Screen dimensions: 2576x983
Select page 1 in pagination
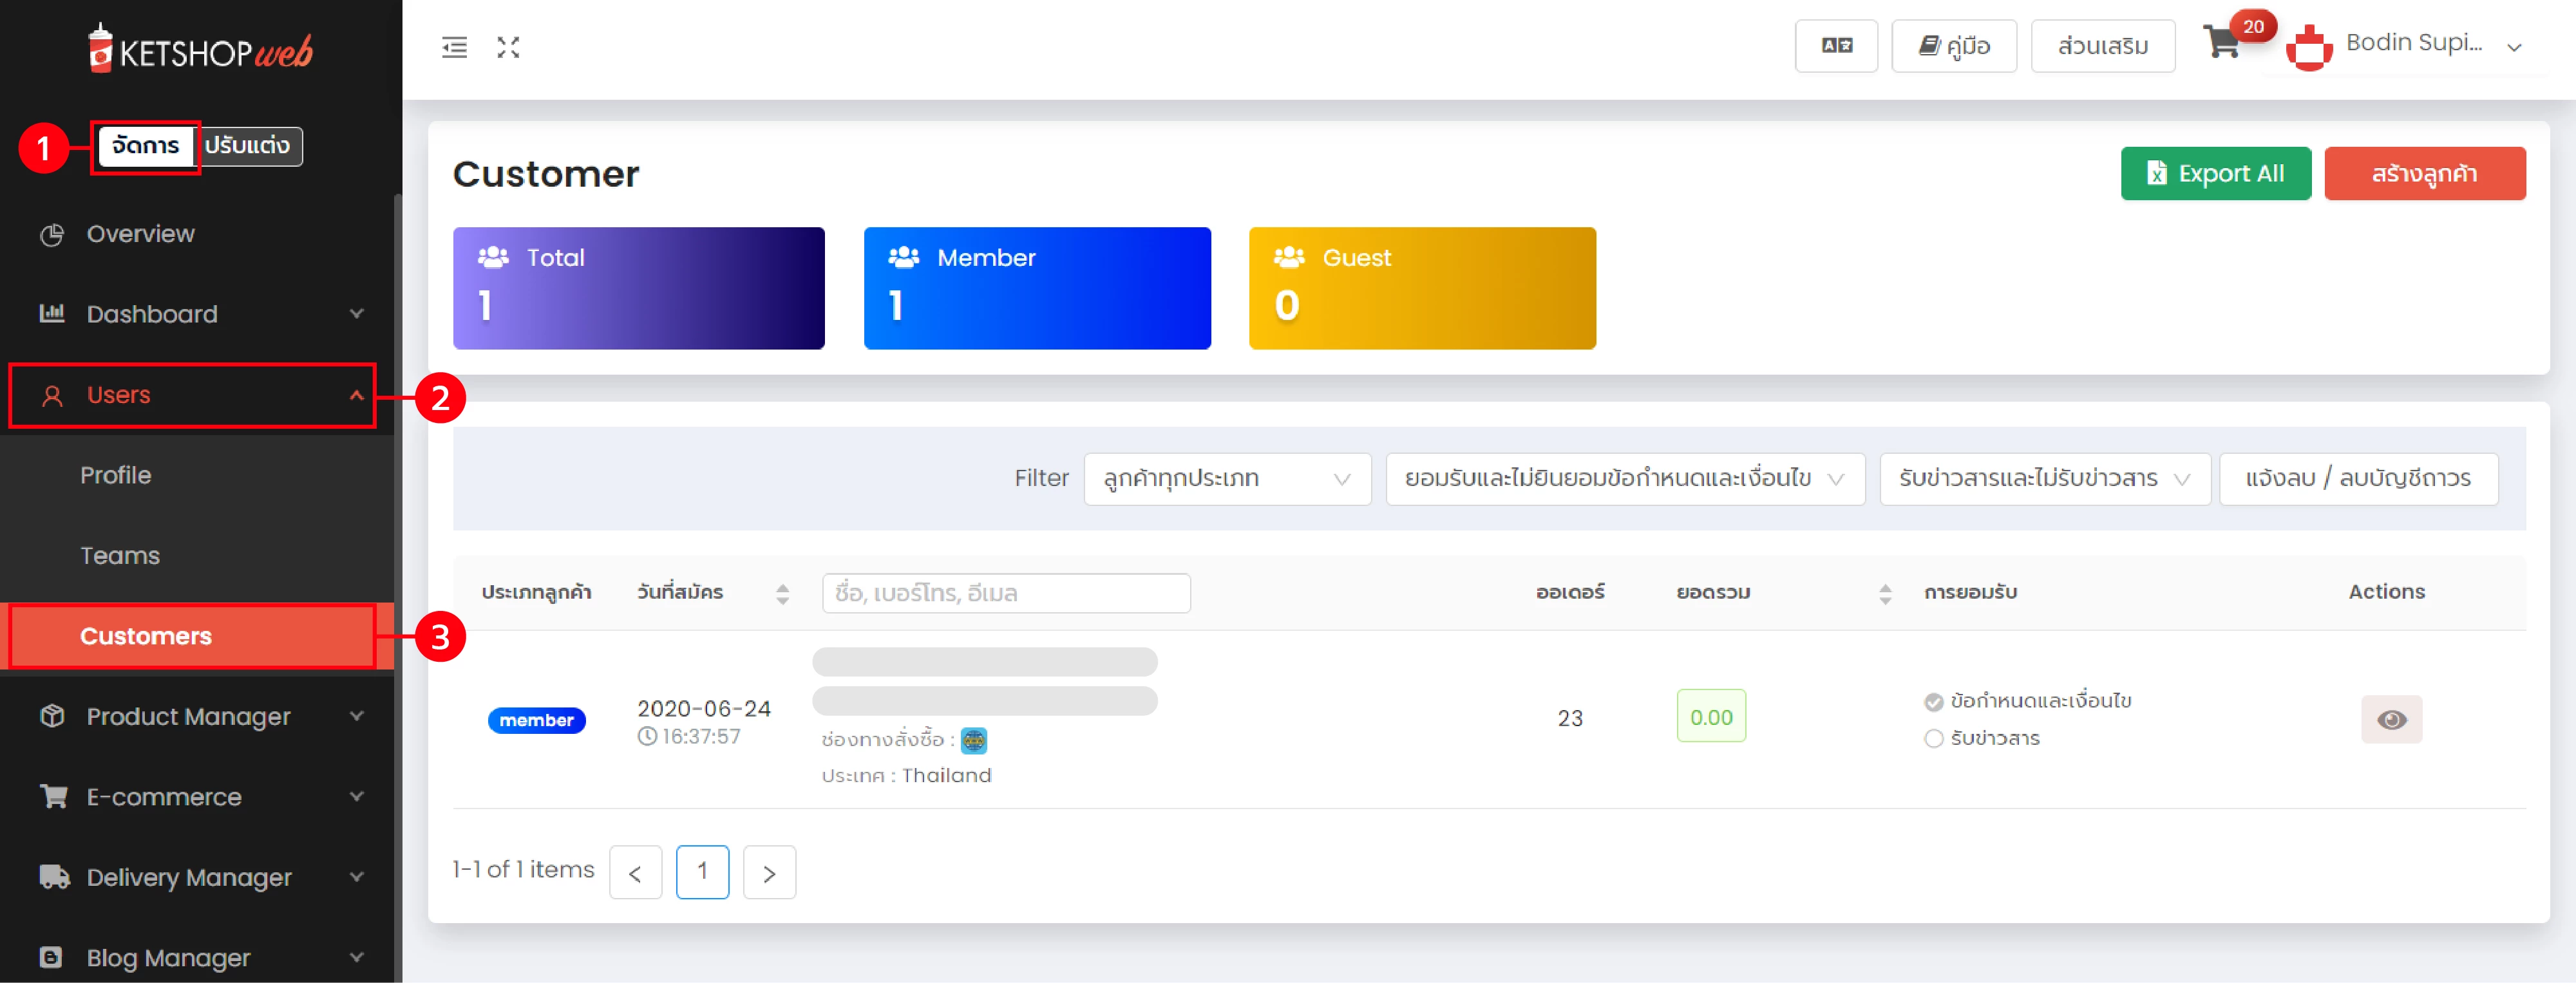tap(702, 872)
